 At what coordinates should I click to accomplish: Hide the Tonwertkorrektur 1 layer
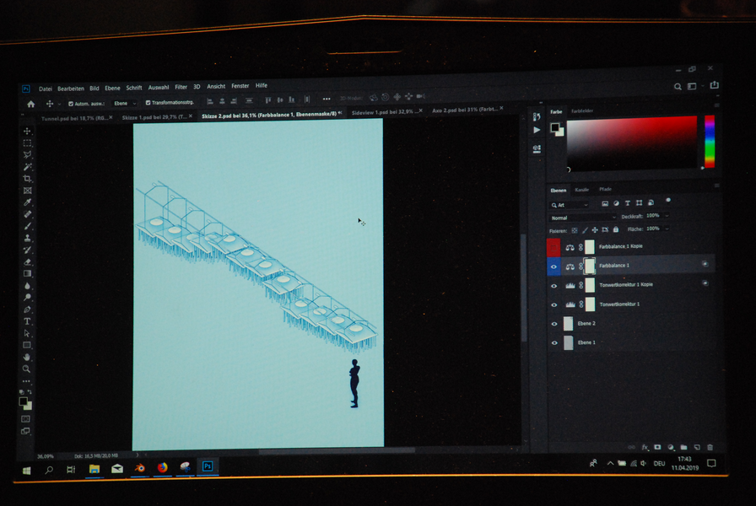554,304
